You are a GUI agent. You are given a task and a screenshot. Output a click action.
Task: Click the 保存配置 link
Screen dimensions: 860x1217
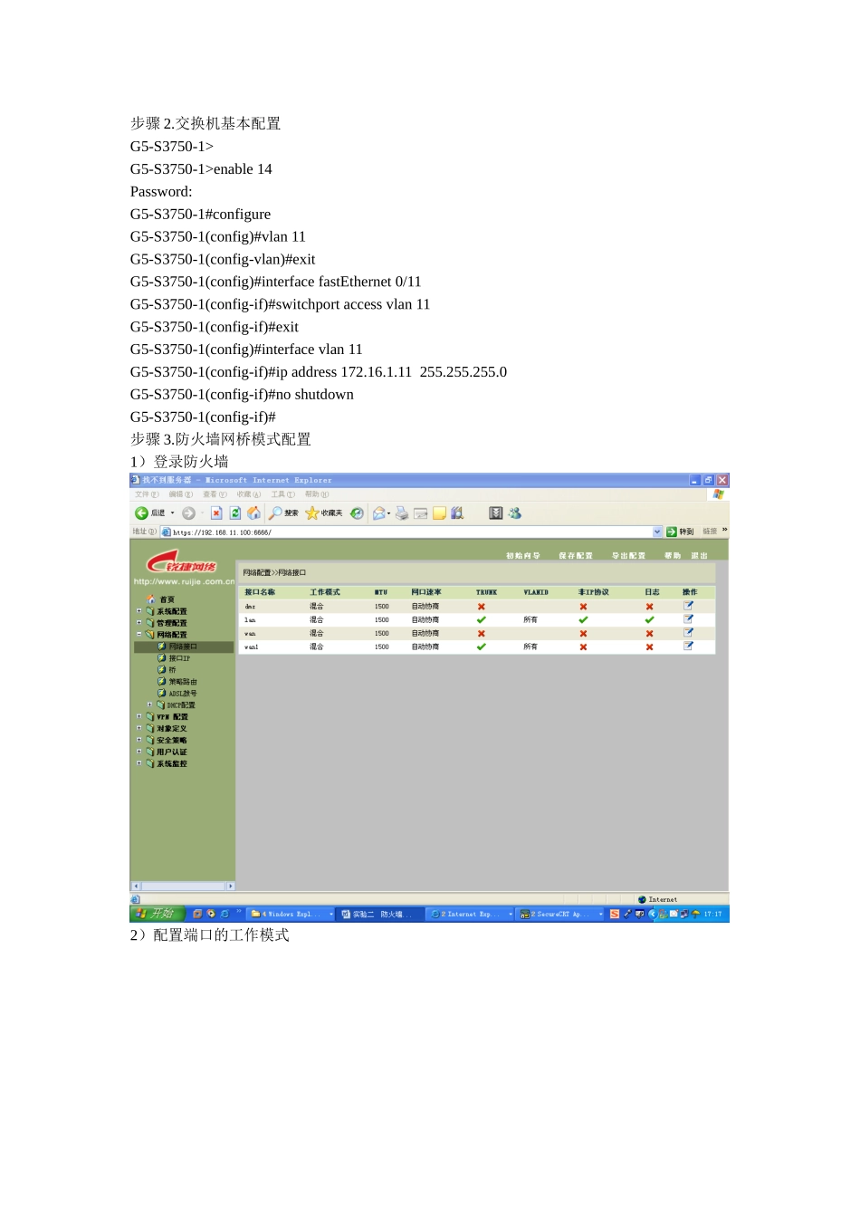point(576,556)
